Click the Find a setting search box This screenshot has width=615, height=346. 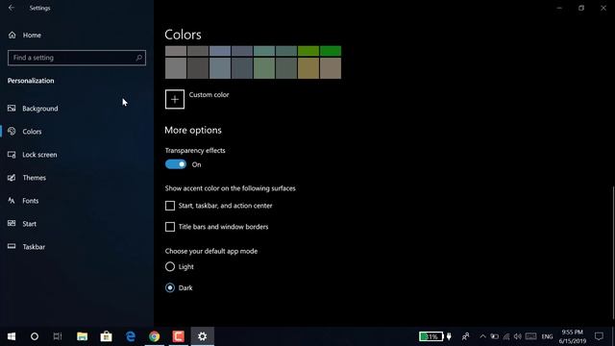pos(77,58)
